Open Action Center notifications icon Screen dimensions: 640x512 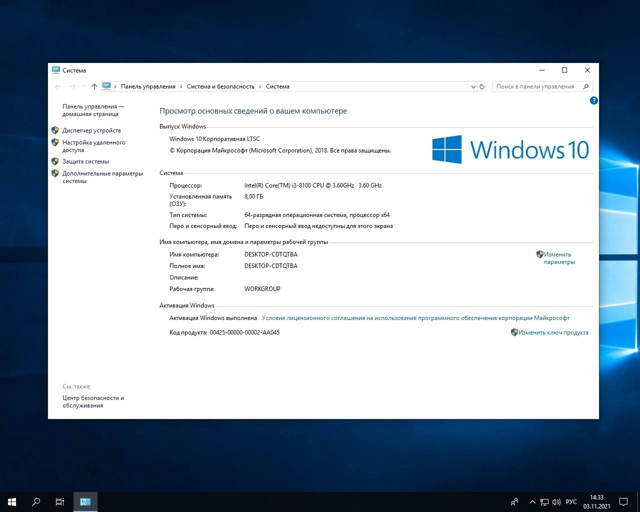(623, 502)
